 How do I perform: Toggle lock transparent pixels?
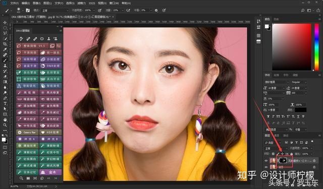[273, 154]
